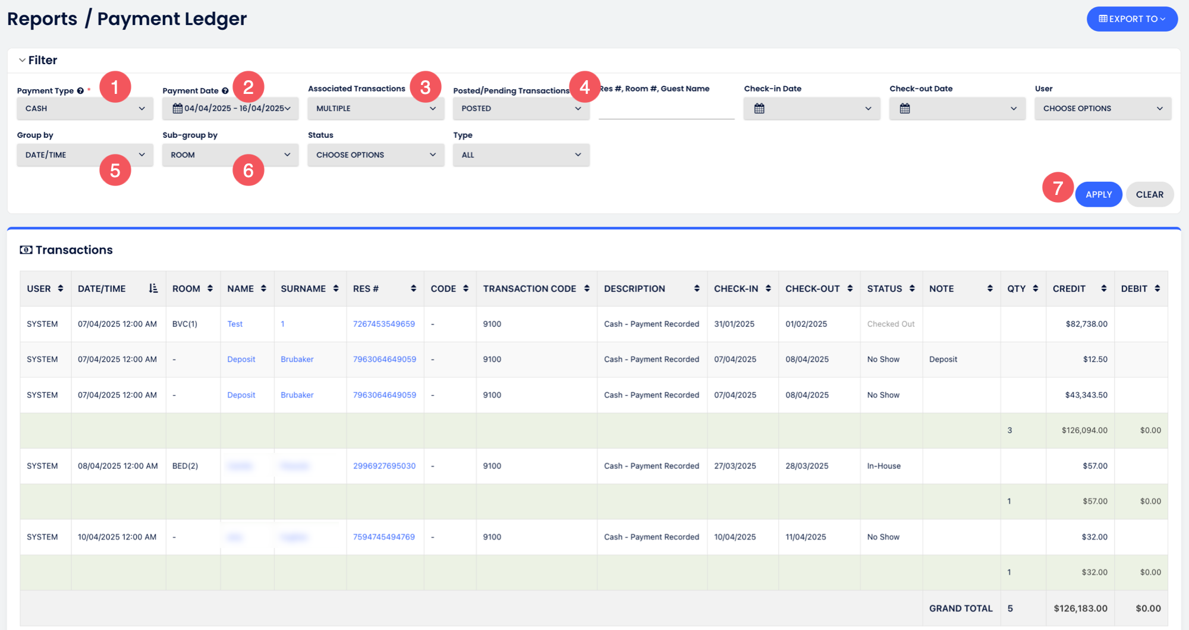
Task: Sort the table by STATUS column
Action: 912,288
